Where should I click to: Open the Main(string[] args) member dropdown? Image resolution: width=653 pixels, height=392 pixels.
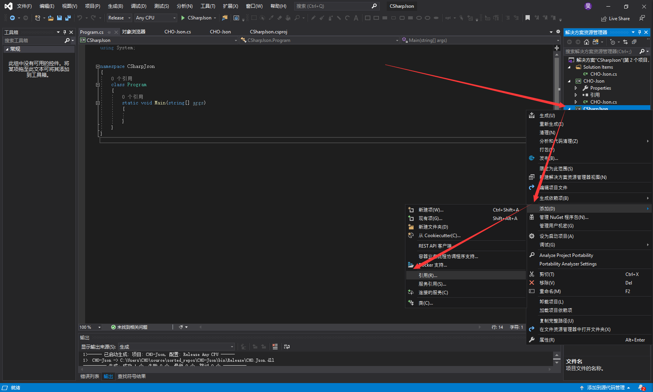point(480,40)
